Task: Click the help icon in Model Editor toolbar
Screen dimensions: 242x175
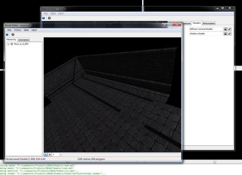Action: pos(13,35)
